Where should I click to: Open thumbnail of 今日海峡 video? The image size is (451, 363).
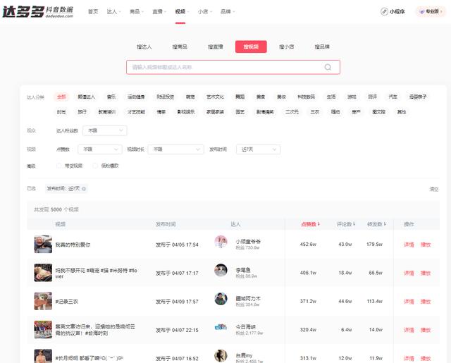point(43,330)
